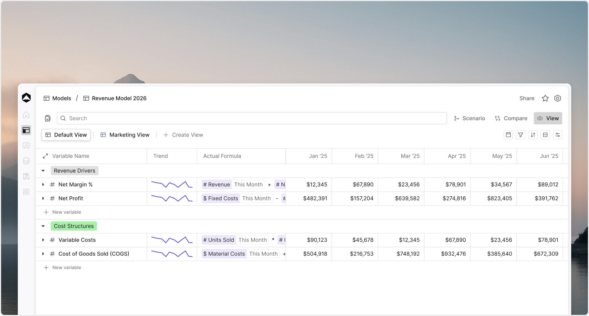
Task: Click the app logo in sidebar
Action: pos(26,98)
